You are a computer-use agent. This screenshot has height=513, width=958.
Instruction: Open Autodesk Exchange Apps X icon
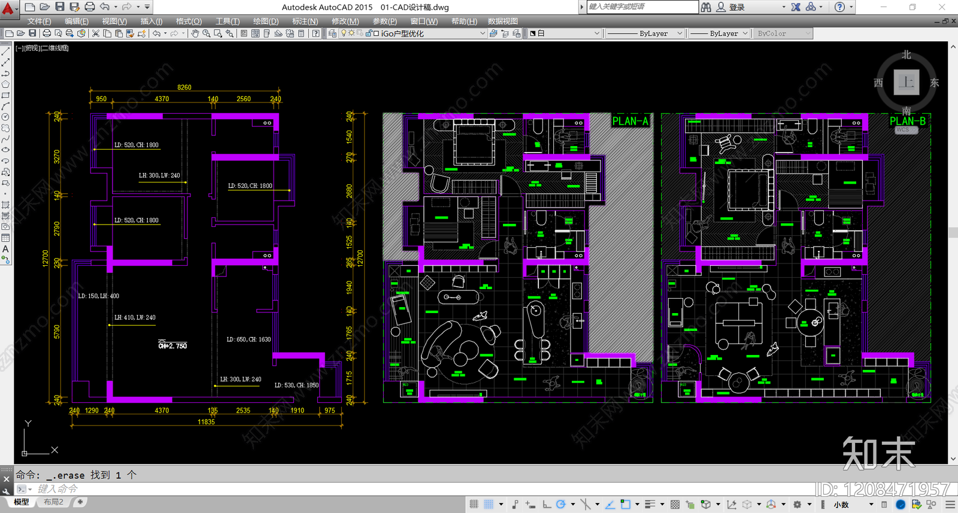(796, 7)
